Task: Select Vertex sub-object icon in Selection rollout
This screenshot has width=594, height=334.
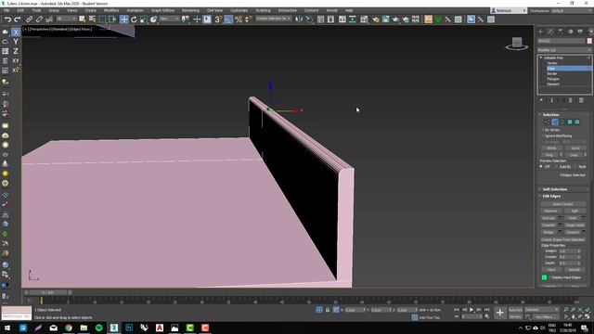Action: click(x=548, y=122)
